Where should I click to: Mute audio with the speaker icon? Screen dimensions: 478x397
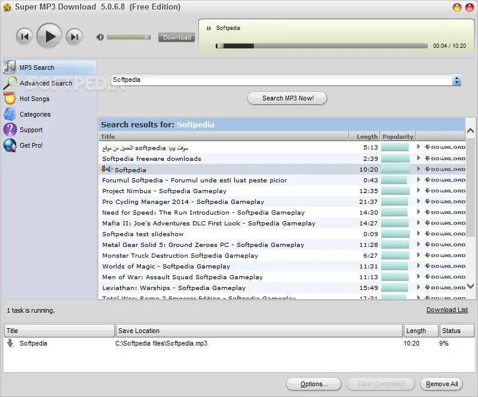[100, 37]
